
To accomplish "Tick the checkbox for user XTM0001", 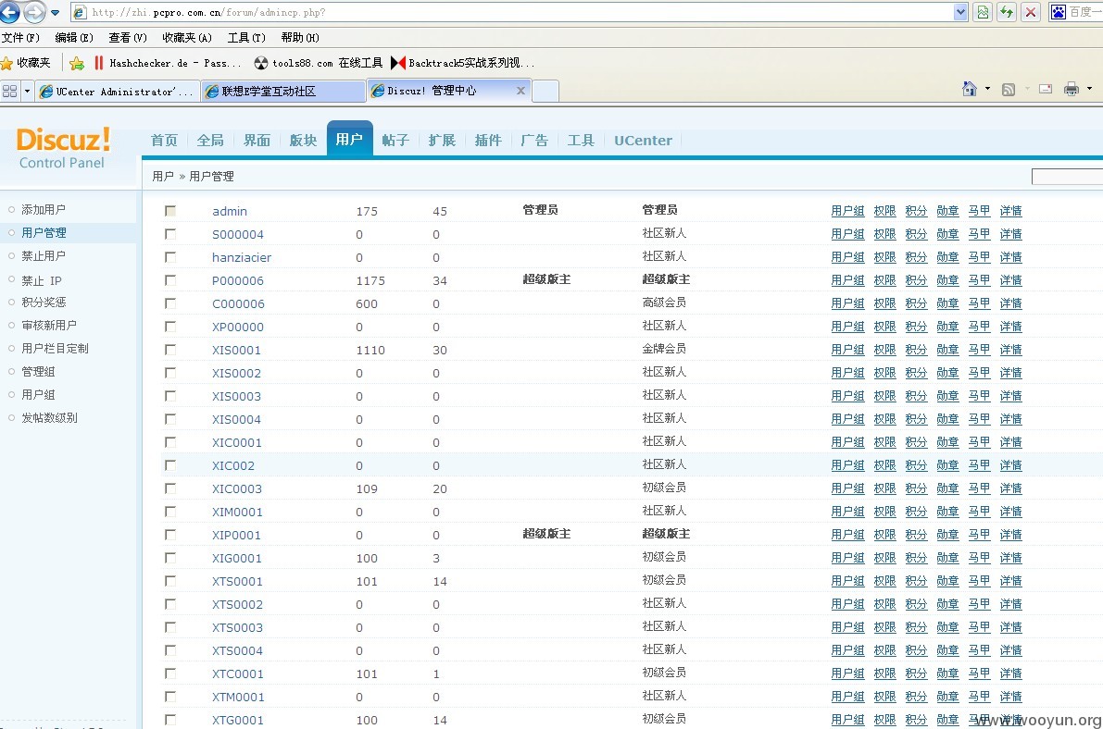I will [170, 696].
